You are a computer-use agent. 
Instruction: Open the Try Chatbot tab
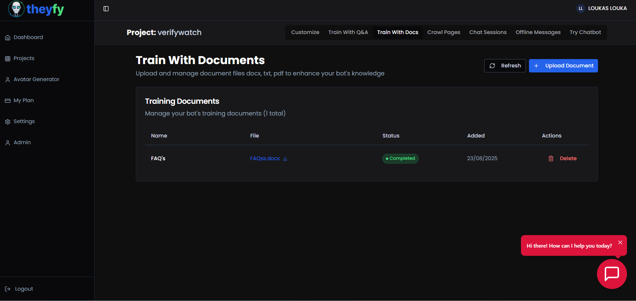point(585,32)
